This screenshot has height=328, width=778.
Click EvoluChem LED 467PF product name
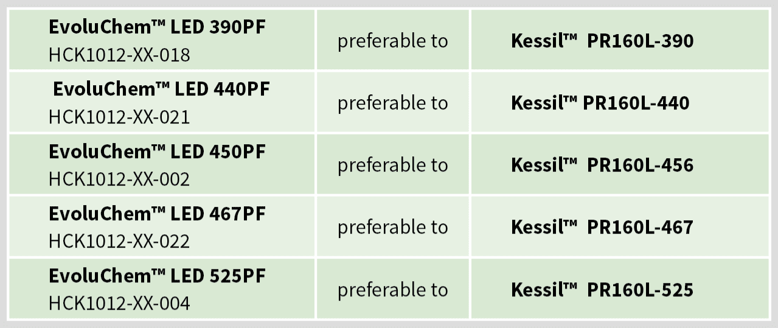coord(157,214)
